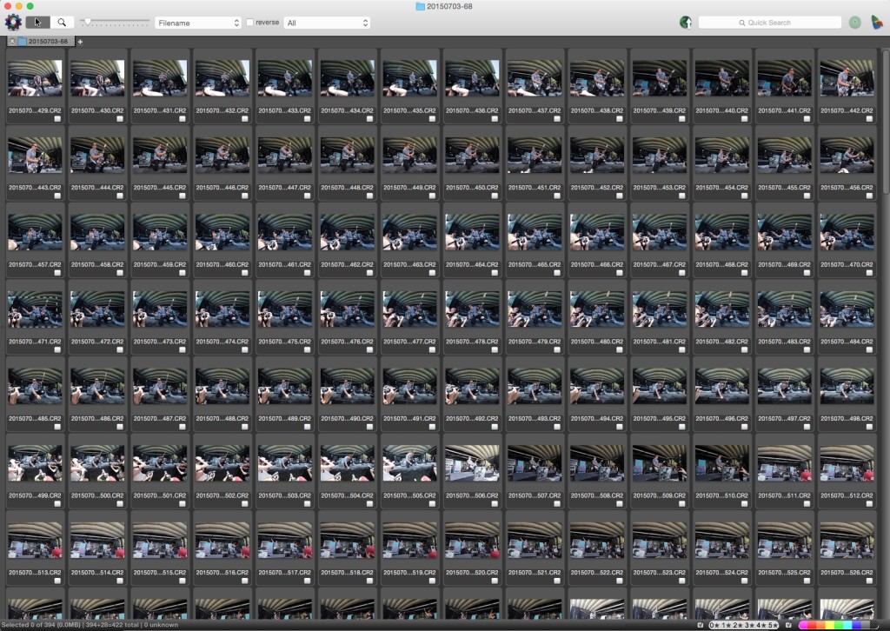Select the thumbnail for 526.CR2
Image resolution: width=890 pixels, height=631 pixels.
pyautogui.click(x=847, y=541)
